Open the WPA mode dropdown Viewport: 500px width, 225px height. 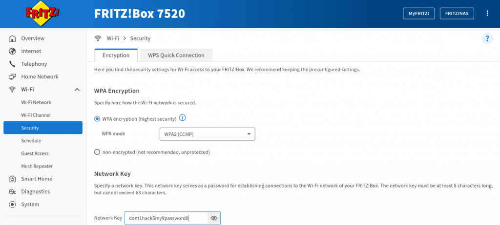tap(207, 134)
